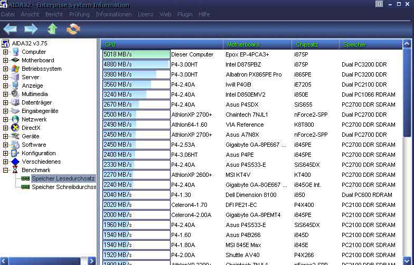This screenshot has height=265, width=414.
Task: Click the results list scroll-up arrow
Action: tap(407, 44)
